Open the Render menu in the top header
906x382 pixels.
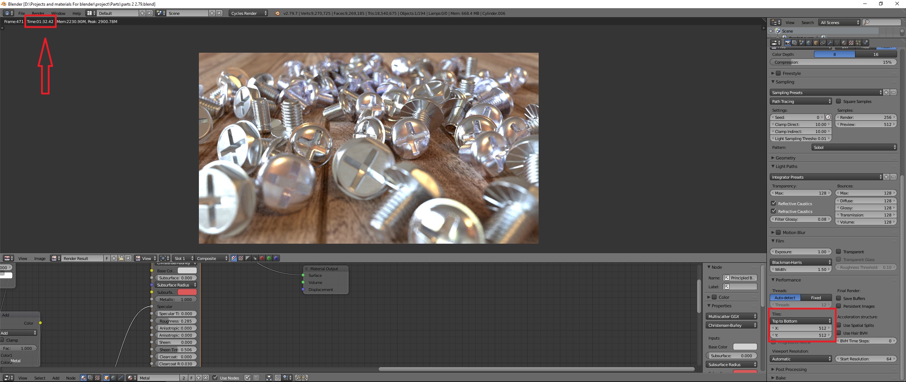(x=38, y=13)
